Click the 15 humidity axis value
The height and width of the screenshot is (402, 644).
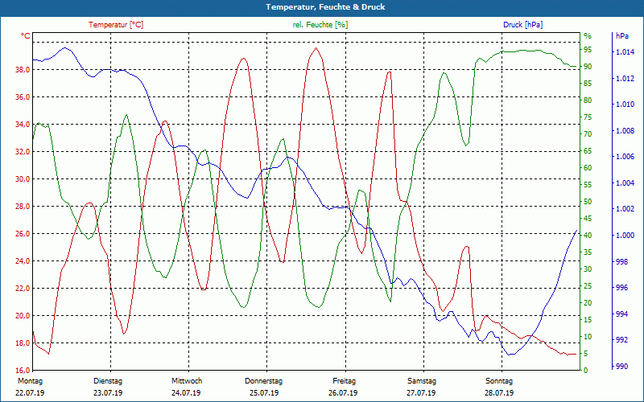click(x=588, y=320)
